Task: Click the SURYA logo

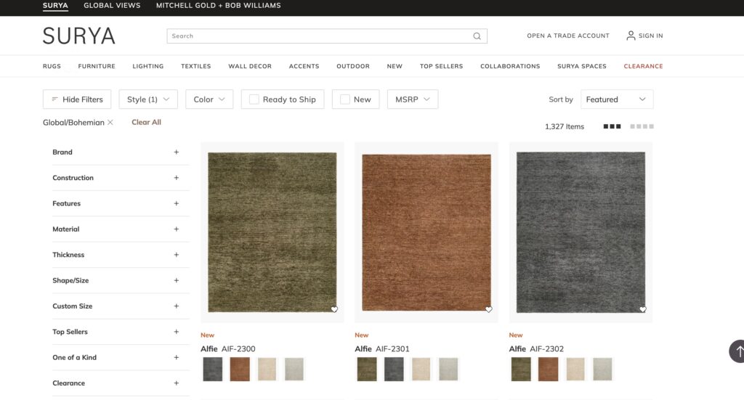Action: click(x=78, y=36)
